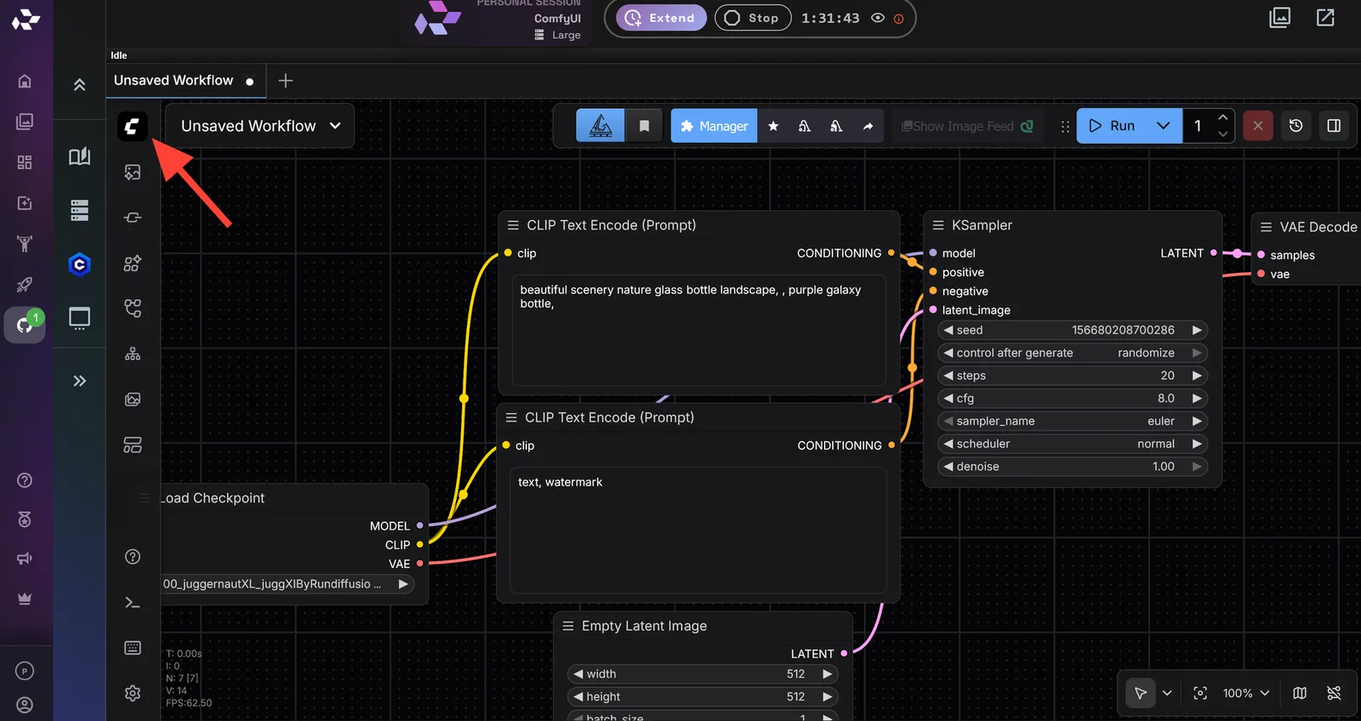The height and width of the screenshot is (721, 1361).
Task: Click the ComfyUI logo icon in sidebar
Action: pyautogui.click(x=132, y=126)
